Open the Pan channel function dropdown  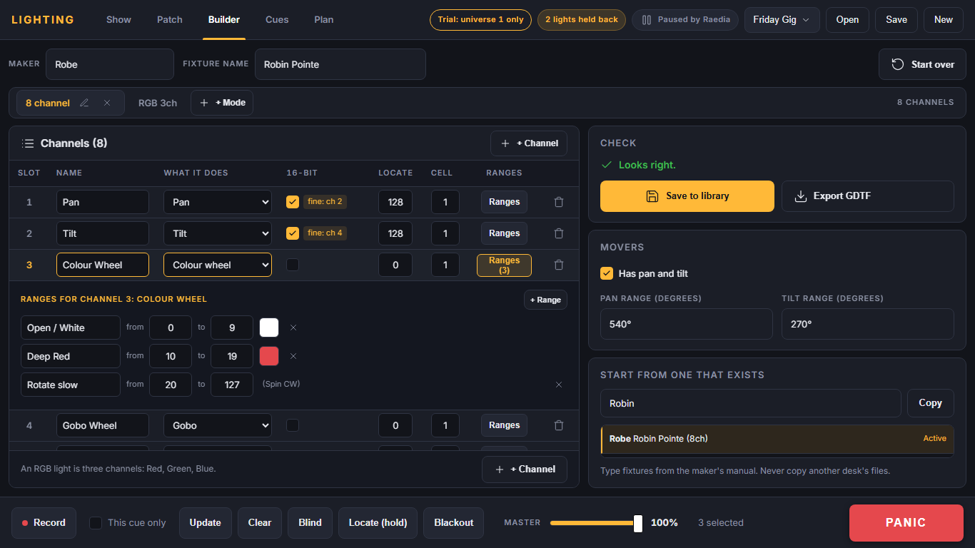pos(218,202)
